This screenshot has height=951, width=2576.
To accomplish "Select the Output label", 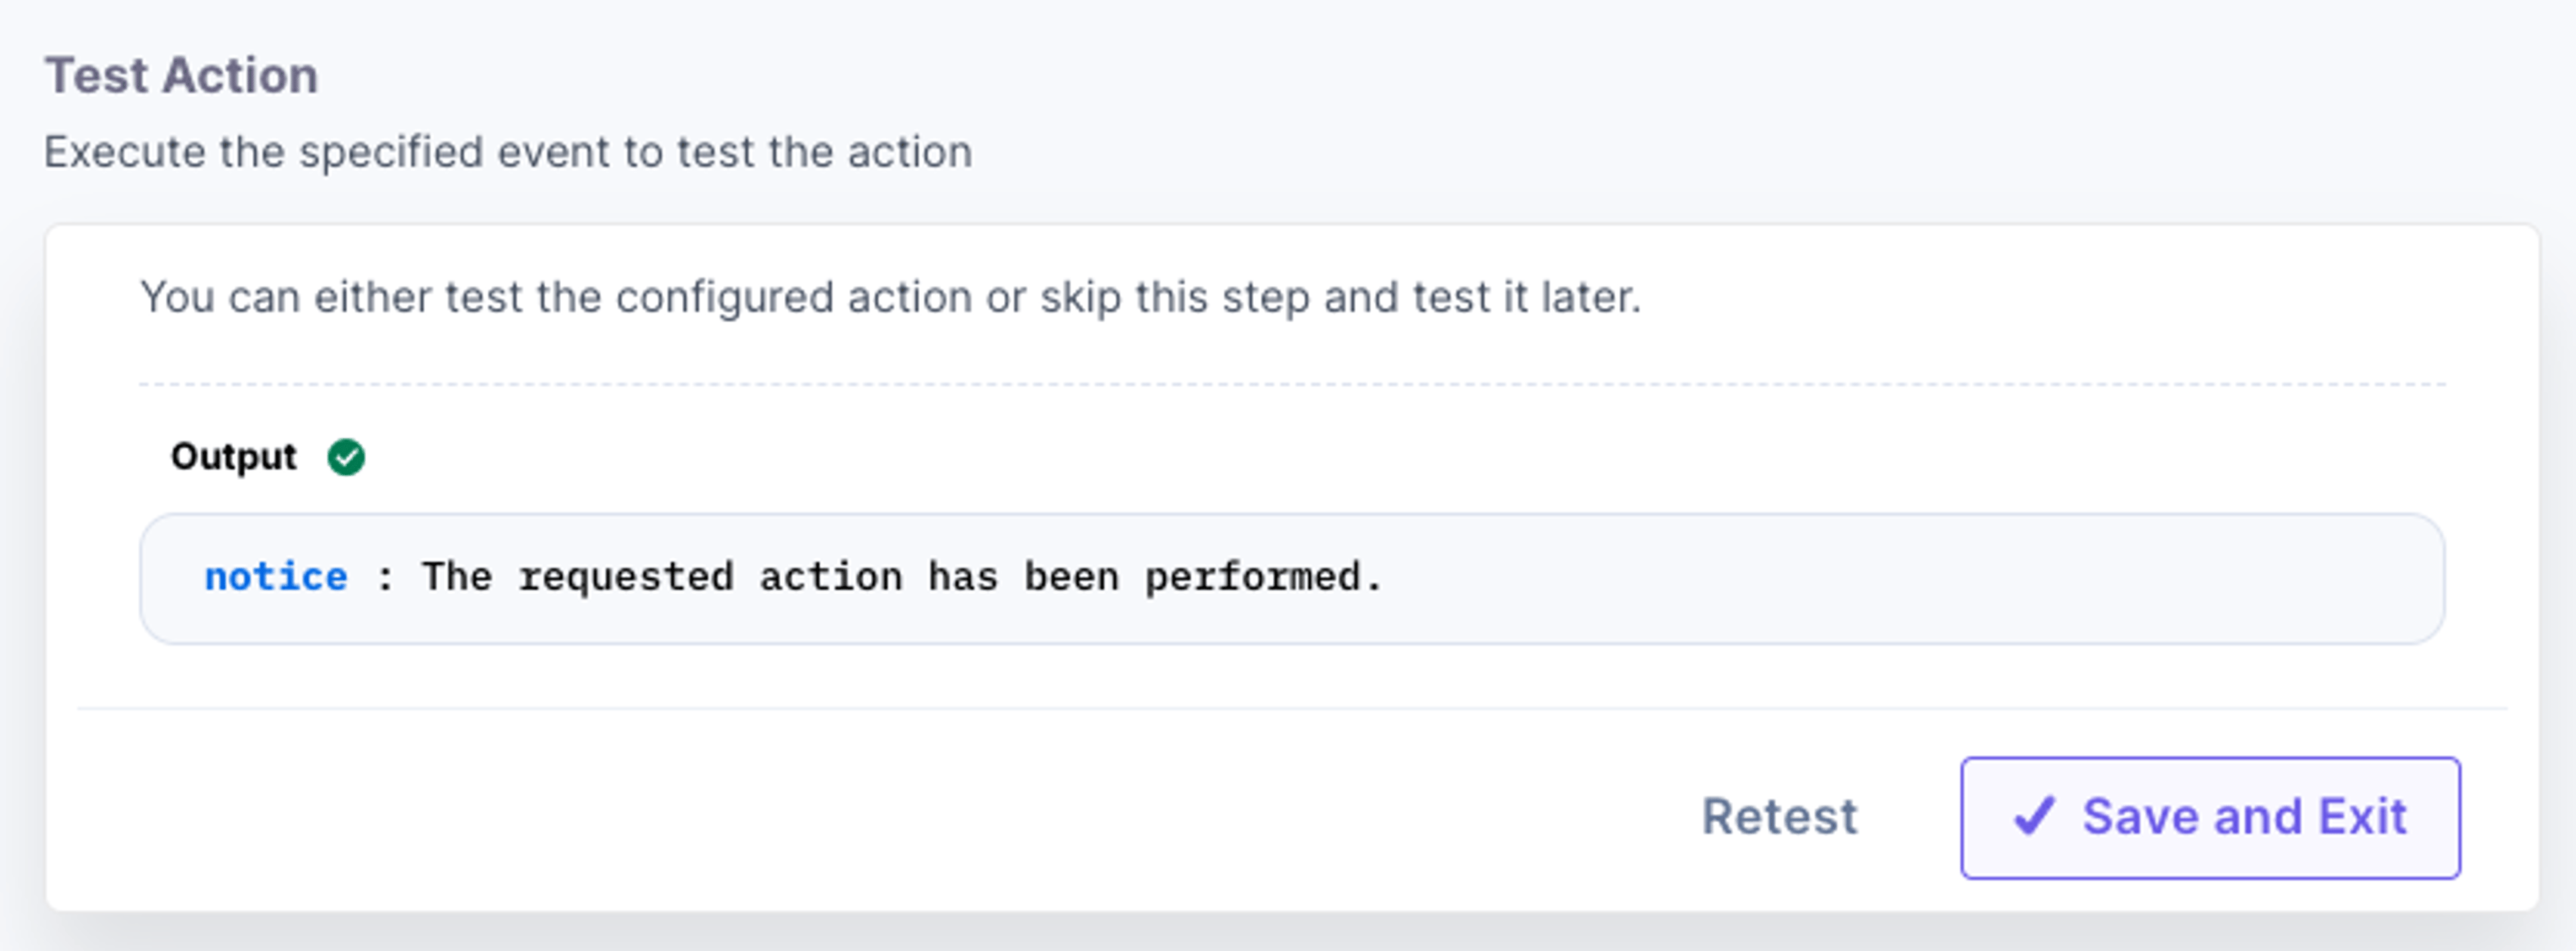I will click(233, 458).
